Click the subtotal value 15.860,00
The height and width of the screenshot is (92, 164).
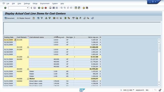(94, 47)
